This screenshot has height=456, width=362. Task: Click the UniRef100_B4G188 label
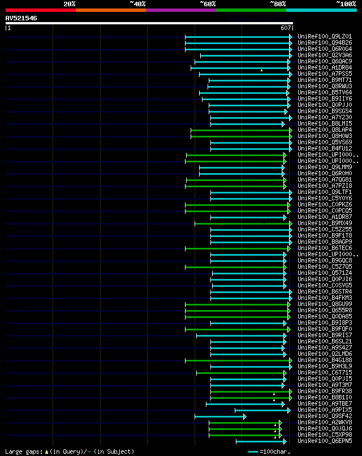325,360
